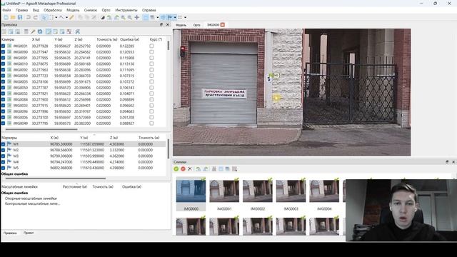
Task: Select camera row IMG0059
Action: 83,76
